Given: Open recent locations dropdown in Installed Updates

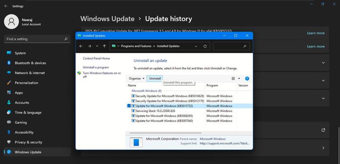Looking at the screenshot, I should coord(97,46).
